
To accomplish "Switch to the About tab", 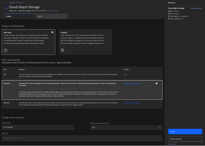I will click(40, 16).
